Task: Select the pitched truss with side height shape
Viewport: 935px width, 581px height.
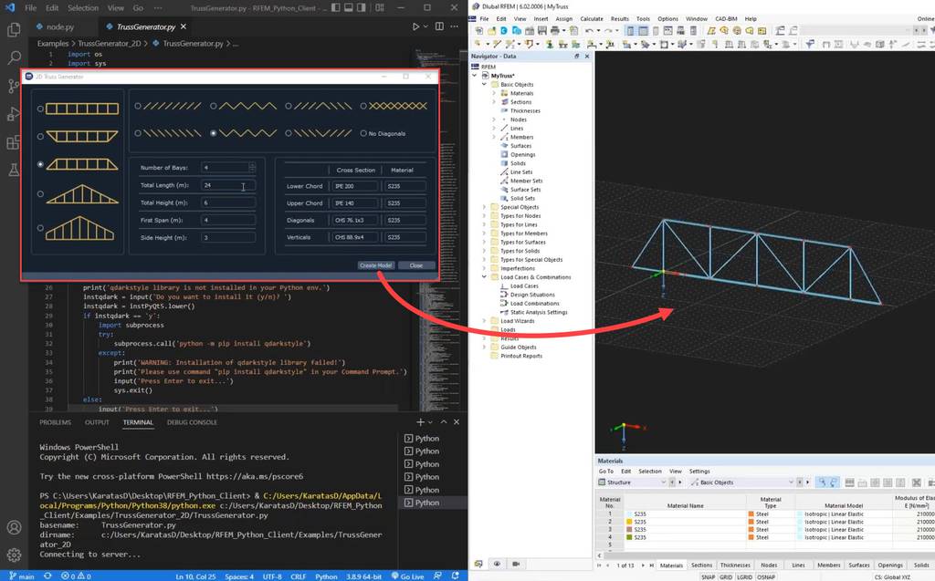Action: point(40,228)
